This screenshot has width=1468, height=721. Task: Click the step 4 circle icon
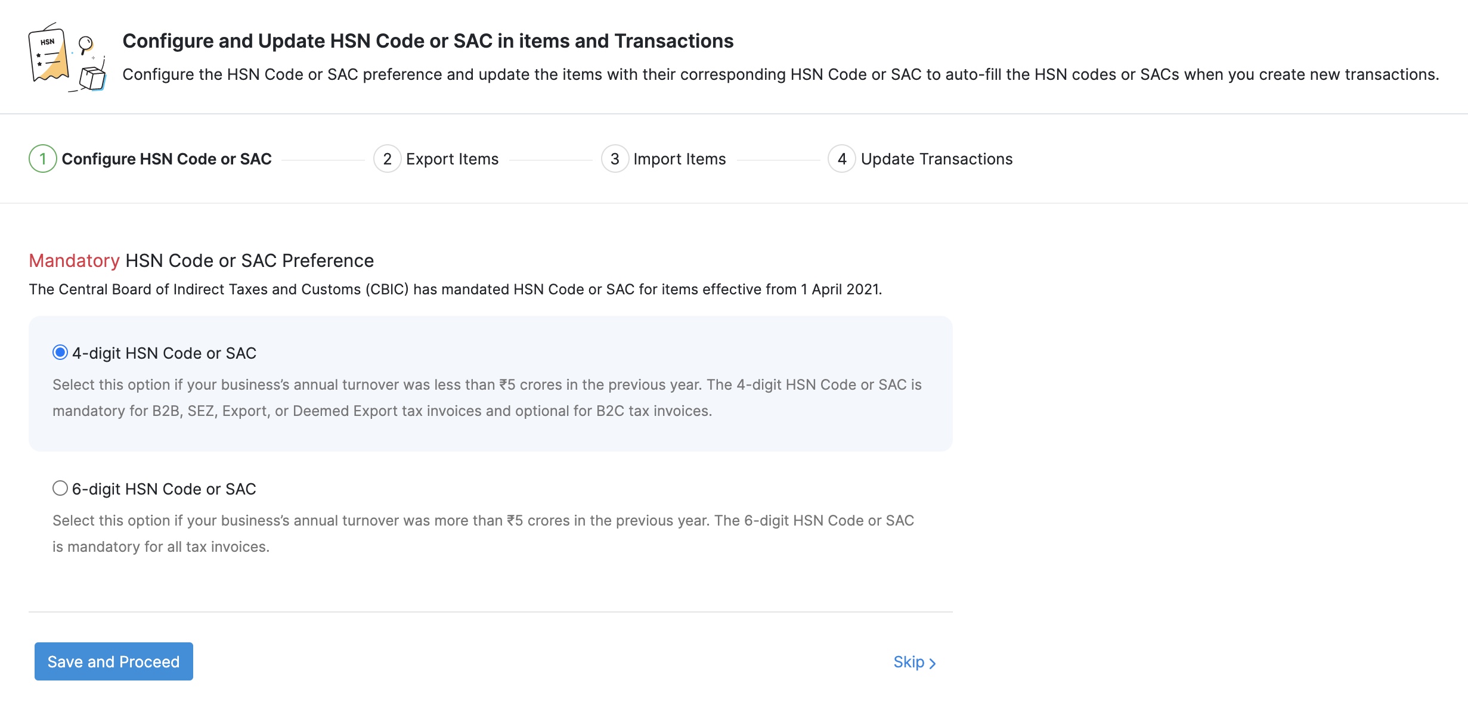[843, 159]
